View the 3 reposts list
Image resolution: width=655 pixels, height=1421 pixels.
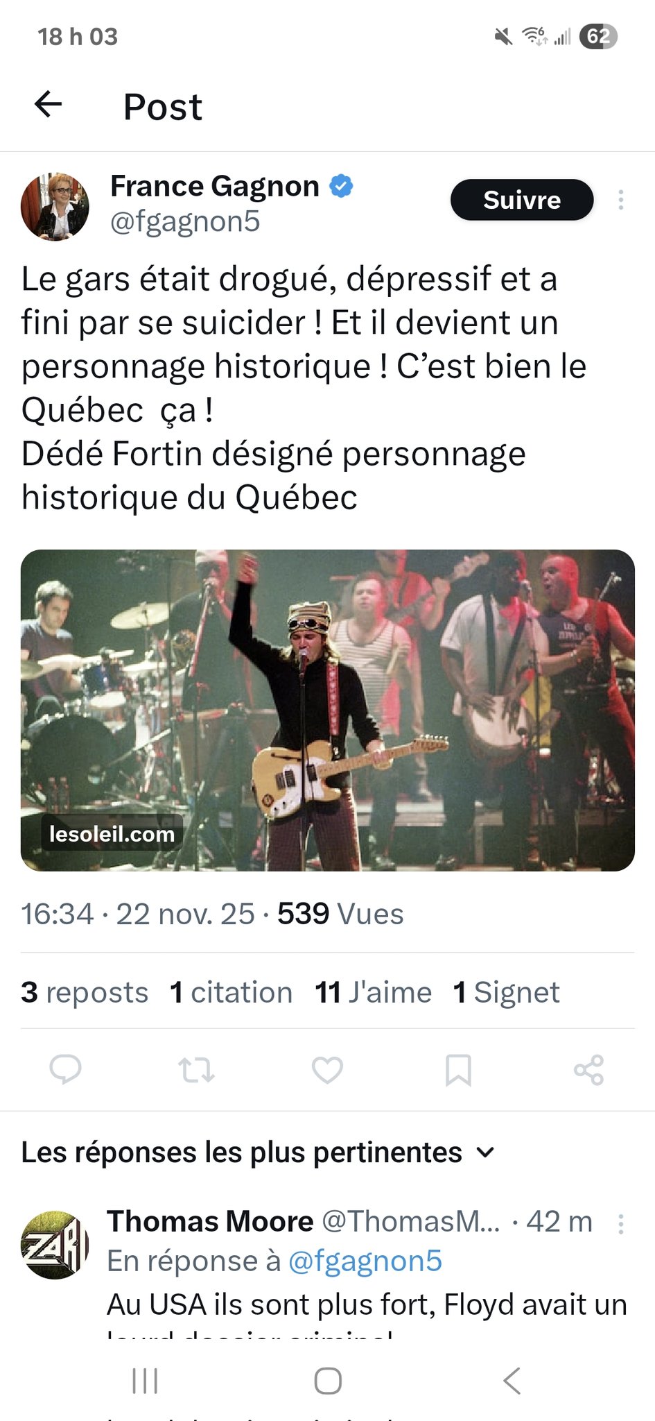(85, 992)
